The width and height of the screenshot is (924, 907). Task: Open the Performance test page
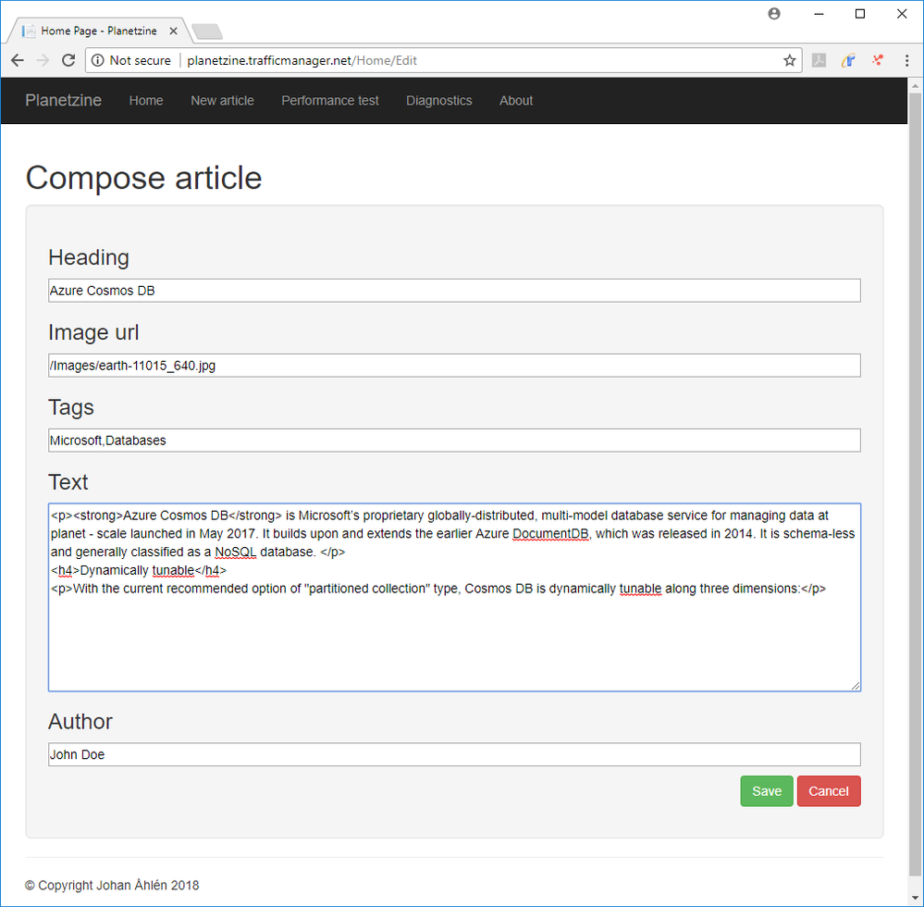pyautogui.click(x=330, y=101)
